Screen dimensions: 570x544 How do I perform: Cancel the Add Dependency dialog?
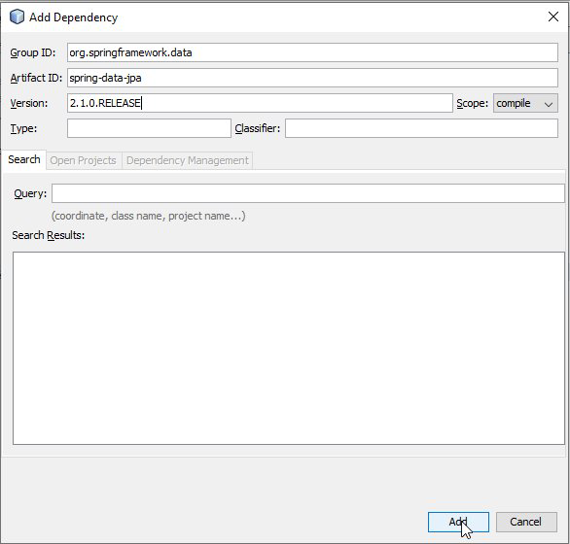[x=526, y=522]
